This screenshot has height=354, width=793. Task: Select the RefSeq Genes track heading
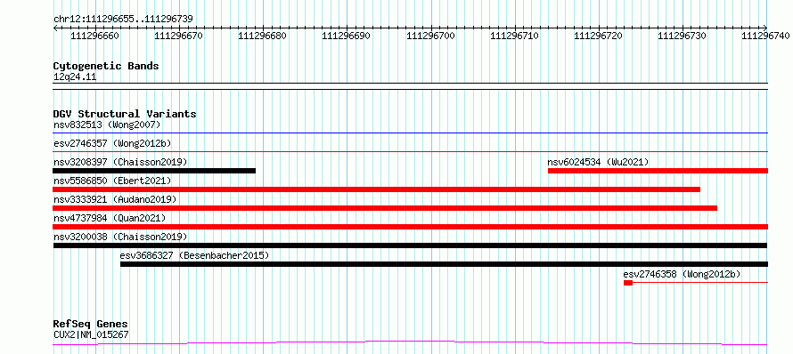point(91,324)
